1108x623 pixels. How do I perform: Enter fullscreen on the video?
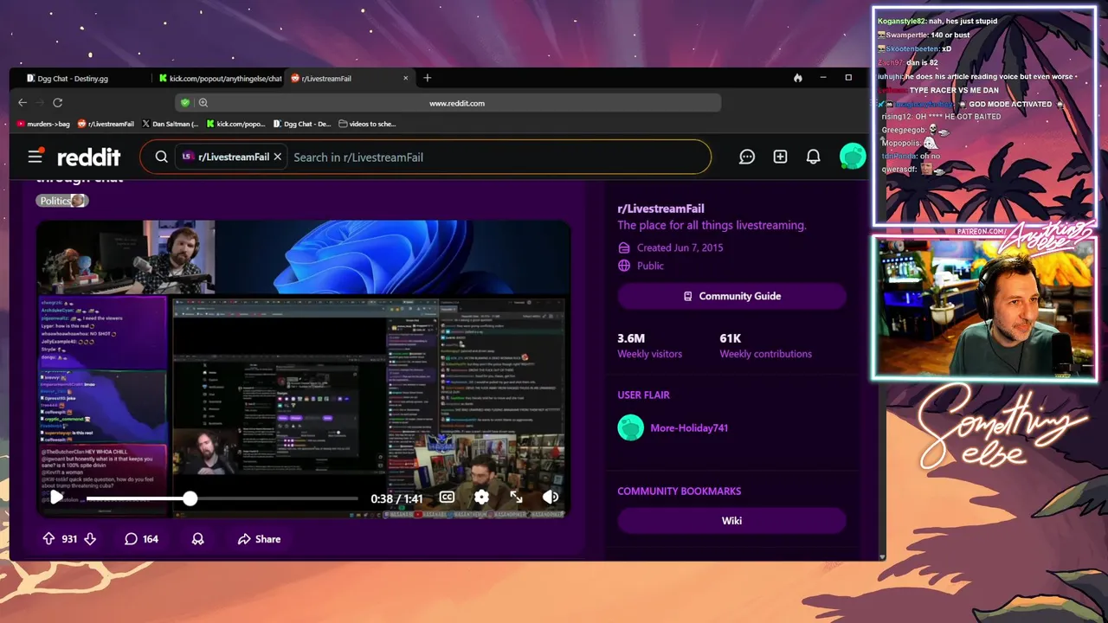(x=516, y=497)
